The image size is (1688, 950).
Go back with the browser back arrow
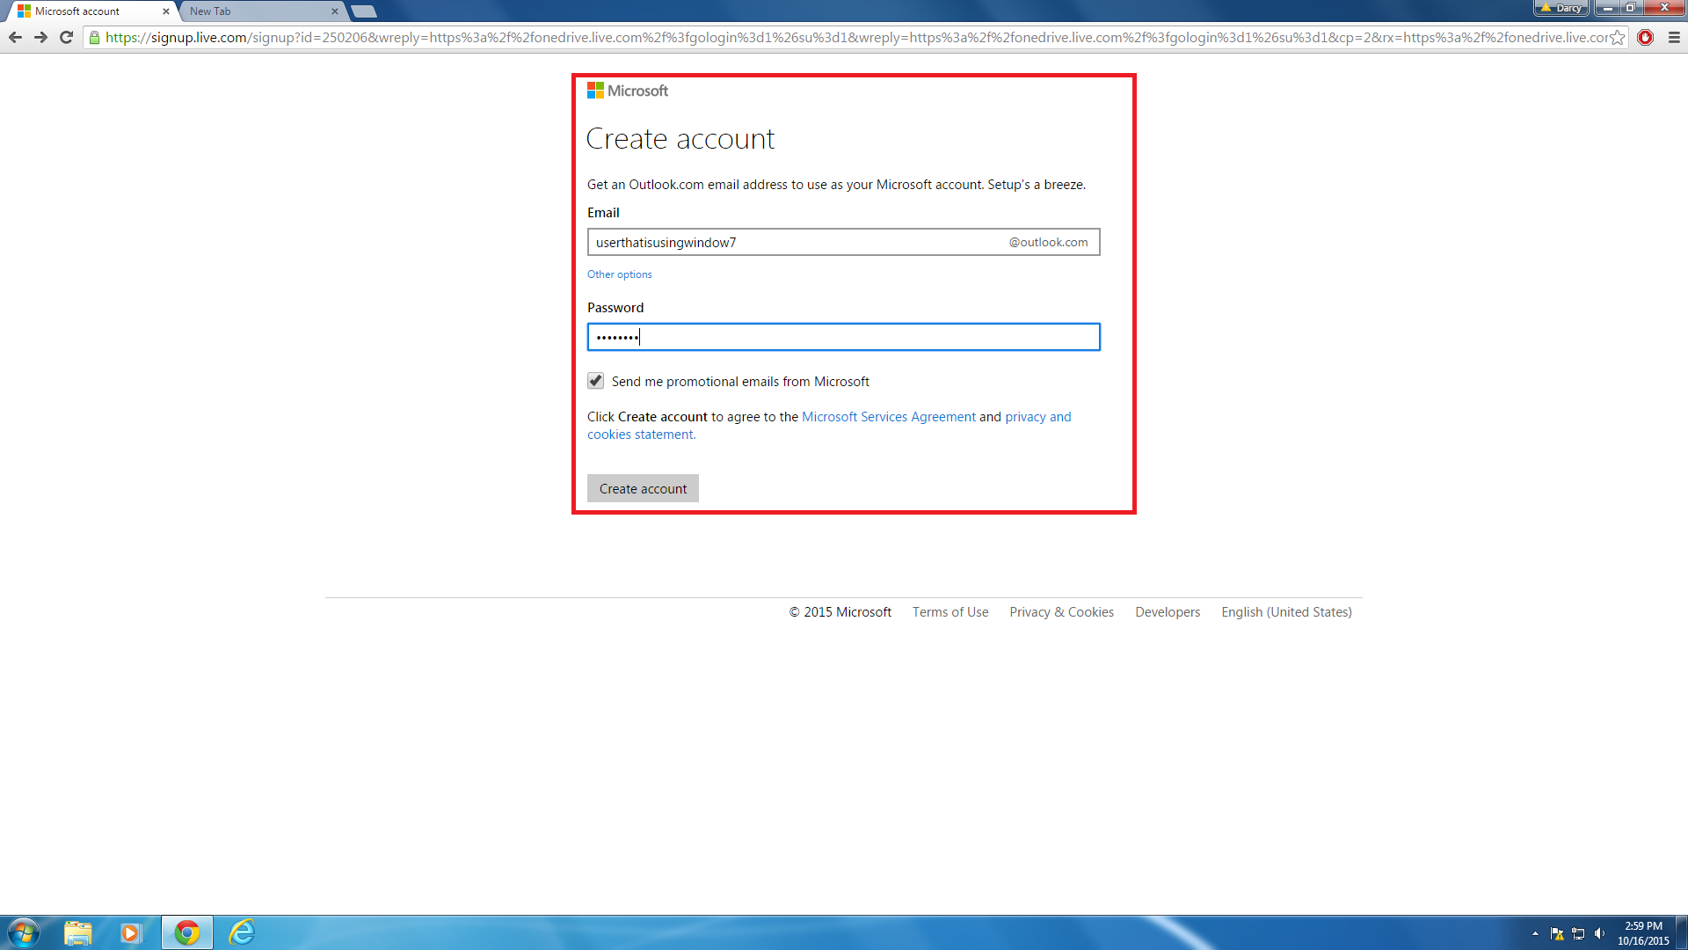tap(15, 37)
